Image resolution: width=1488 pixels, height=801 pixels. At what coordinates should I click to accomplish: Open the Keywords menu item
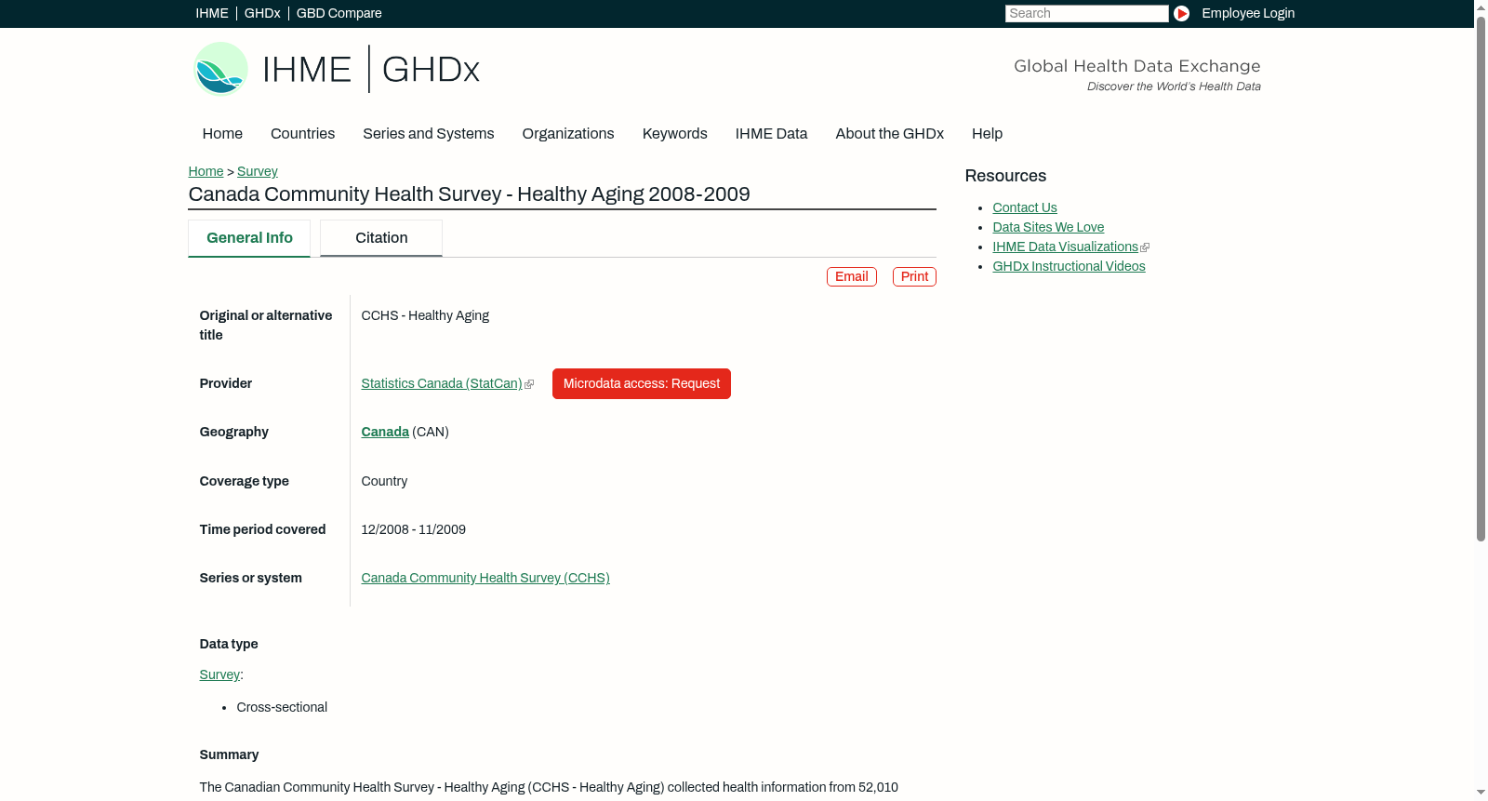675,134
